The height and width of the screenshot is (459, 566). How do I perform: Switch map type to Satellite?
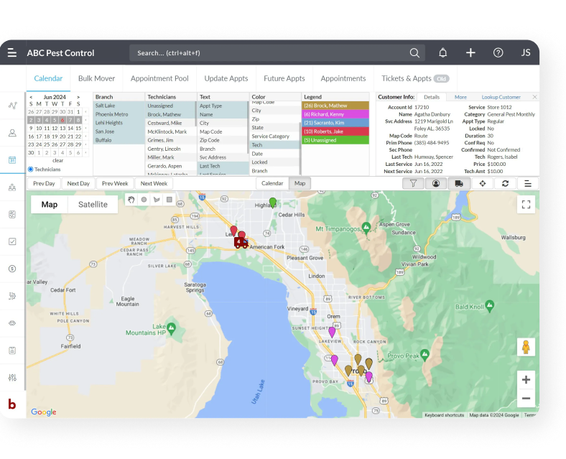(x=93, y=204)
